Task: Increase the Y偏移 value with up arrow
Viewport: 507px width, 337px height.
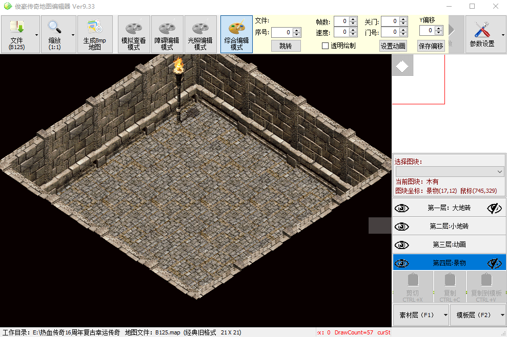Action: [x=439, y=28]
